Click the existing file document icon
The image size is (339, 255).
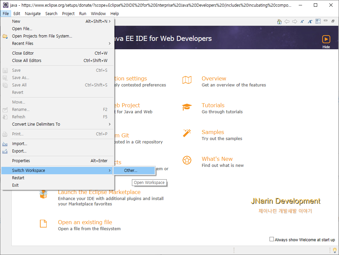point(43,224)
